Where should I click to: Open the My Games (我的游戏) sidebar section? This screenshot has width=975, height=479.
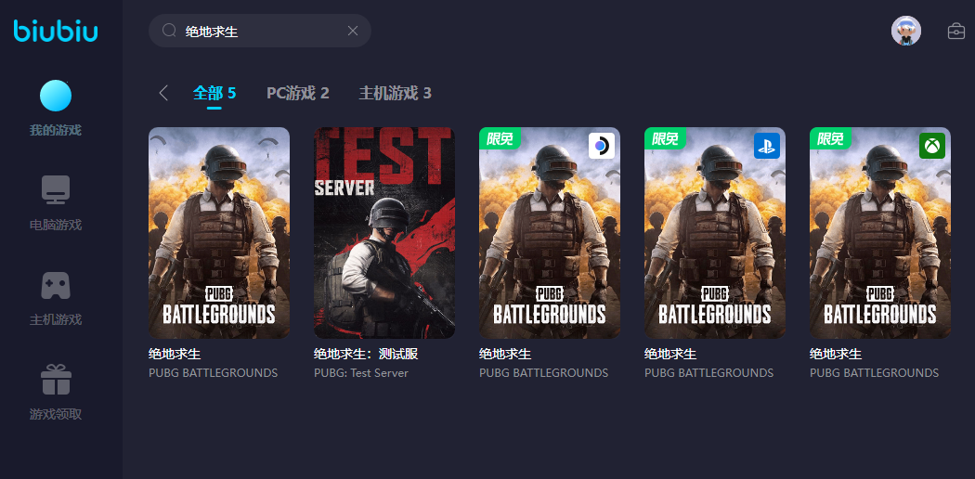pyautogui.click(x=56, y=108)
